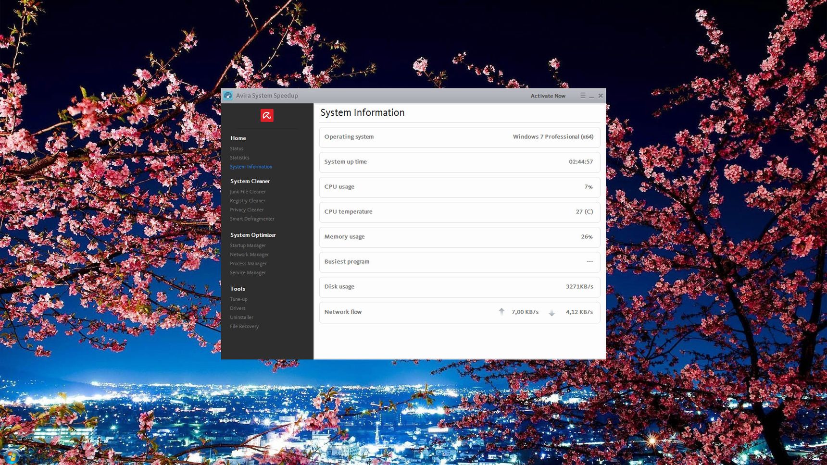The width and height of the screenshot is (827, 465).
Task: Click the CPU usage row
Action: click(460, 187)
